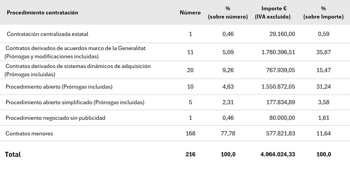Select the percentage cell 77,78
The width and height of the screenshot is (350, 171).
click(228, 134)
